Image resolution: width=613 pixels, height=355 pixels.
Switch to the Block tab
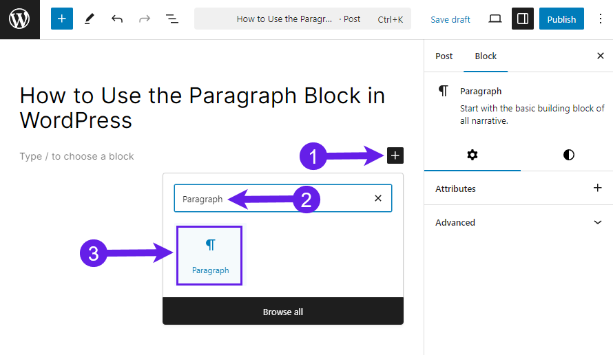pyautogui.click(x=486, y=56)
